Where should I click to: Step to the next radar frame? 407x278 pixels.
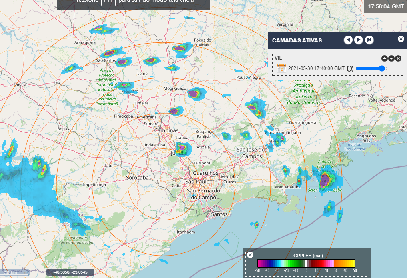(369, 40)
